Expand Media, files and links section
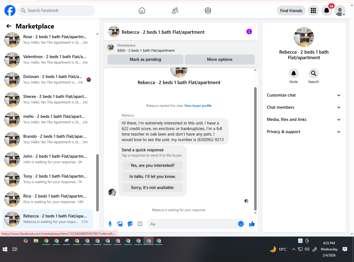The height and width of the screenshot is (262, 354). click(x=304, y=120)
